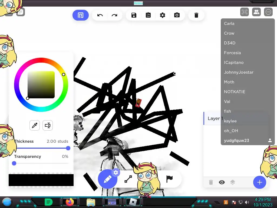Click player kaylee in the list

pos(248,121)
